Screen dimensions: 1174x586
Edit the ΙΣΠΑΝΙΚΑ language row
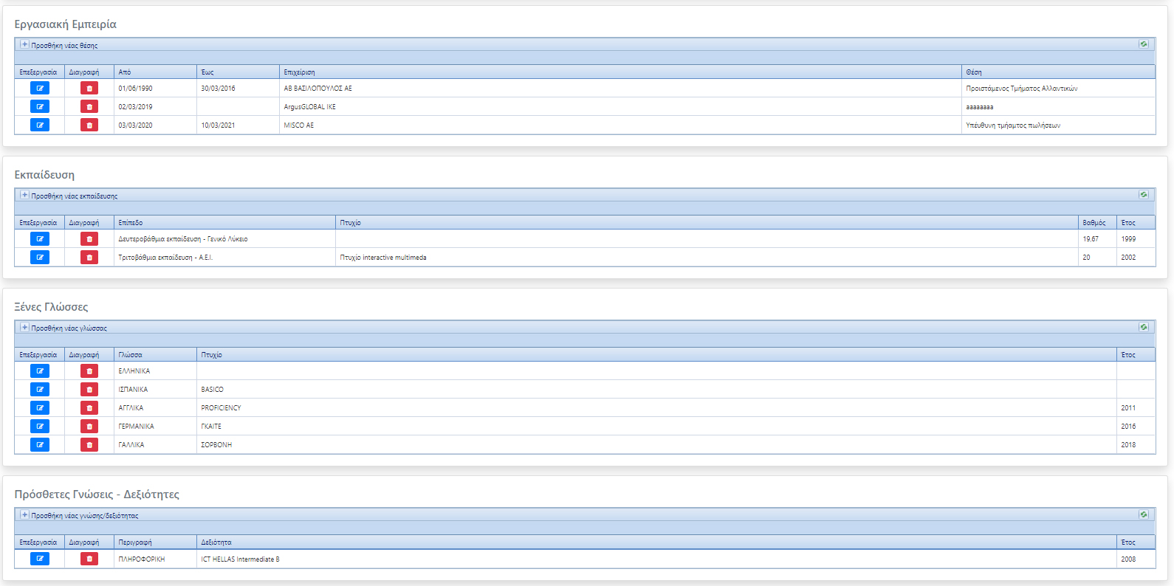pyautogui.click(x=40, y=390)
